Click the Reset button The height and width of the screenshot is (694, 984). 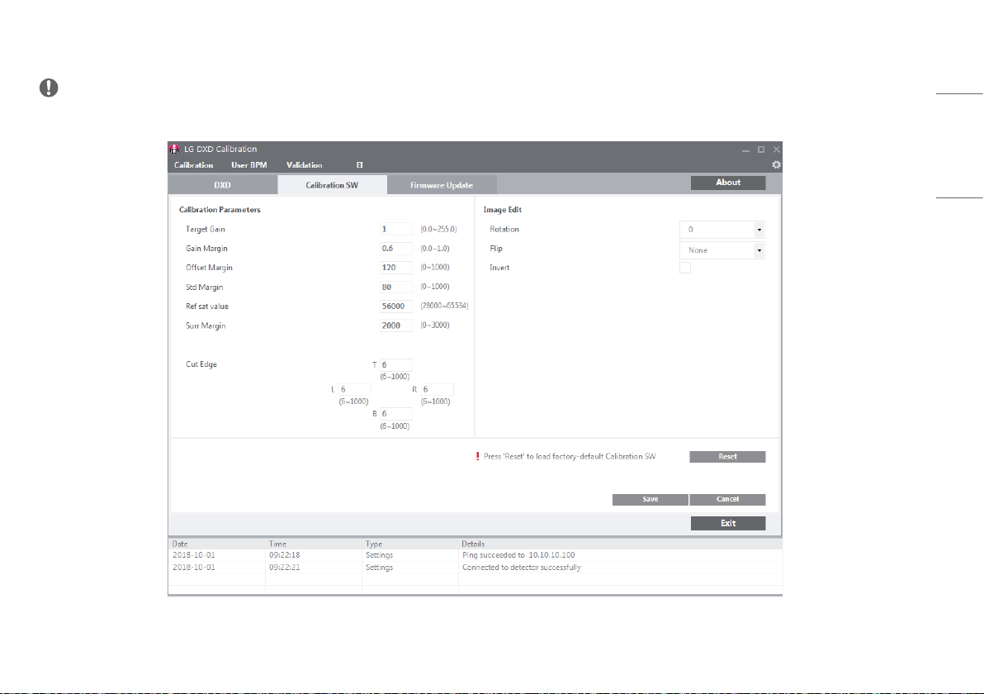(727, 457)
